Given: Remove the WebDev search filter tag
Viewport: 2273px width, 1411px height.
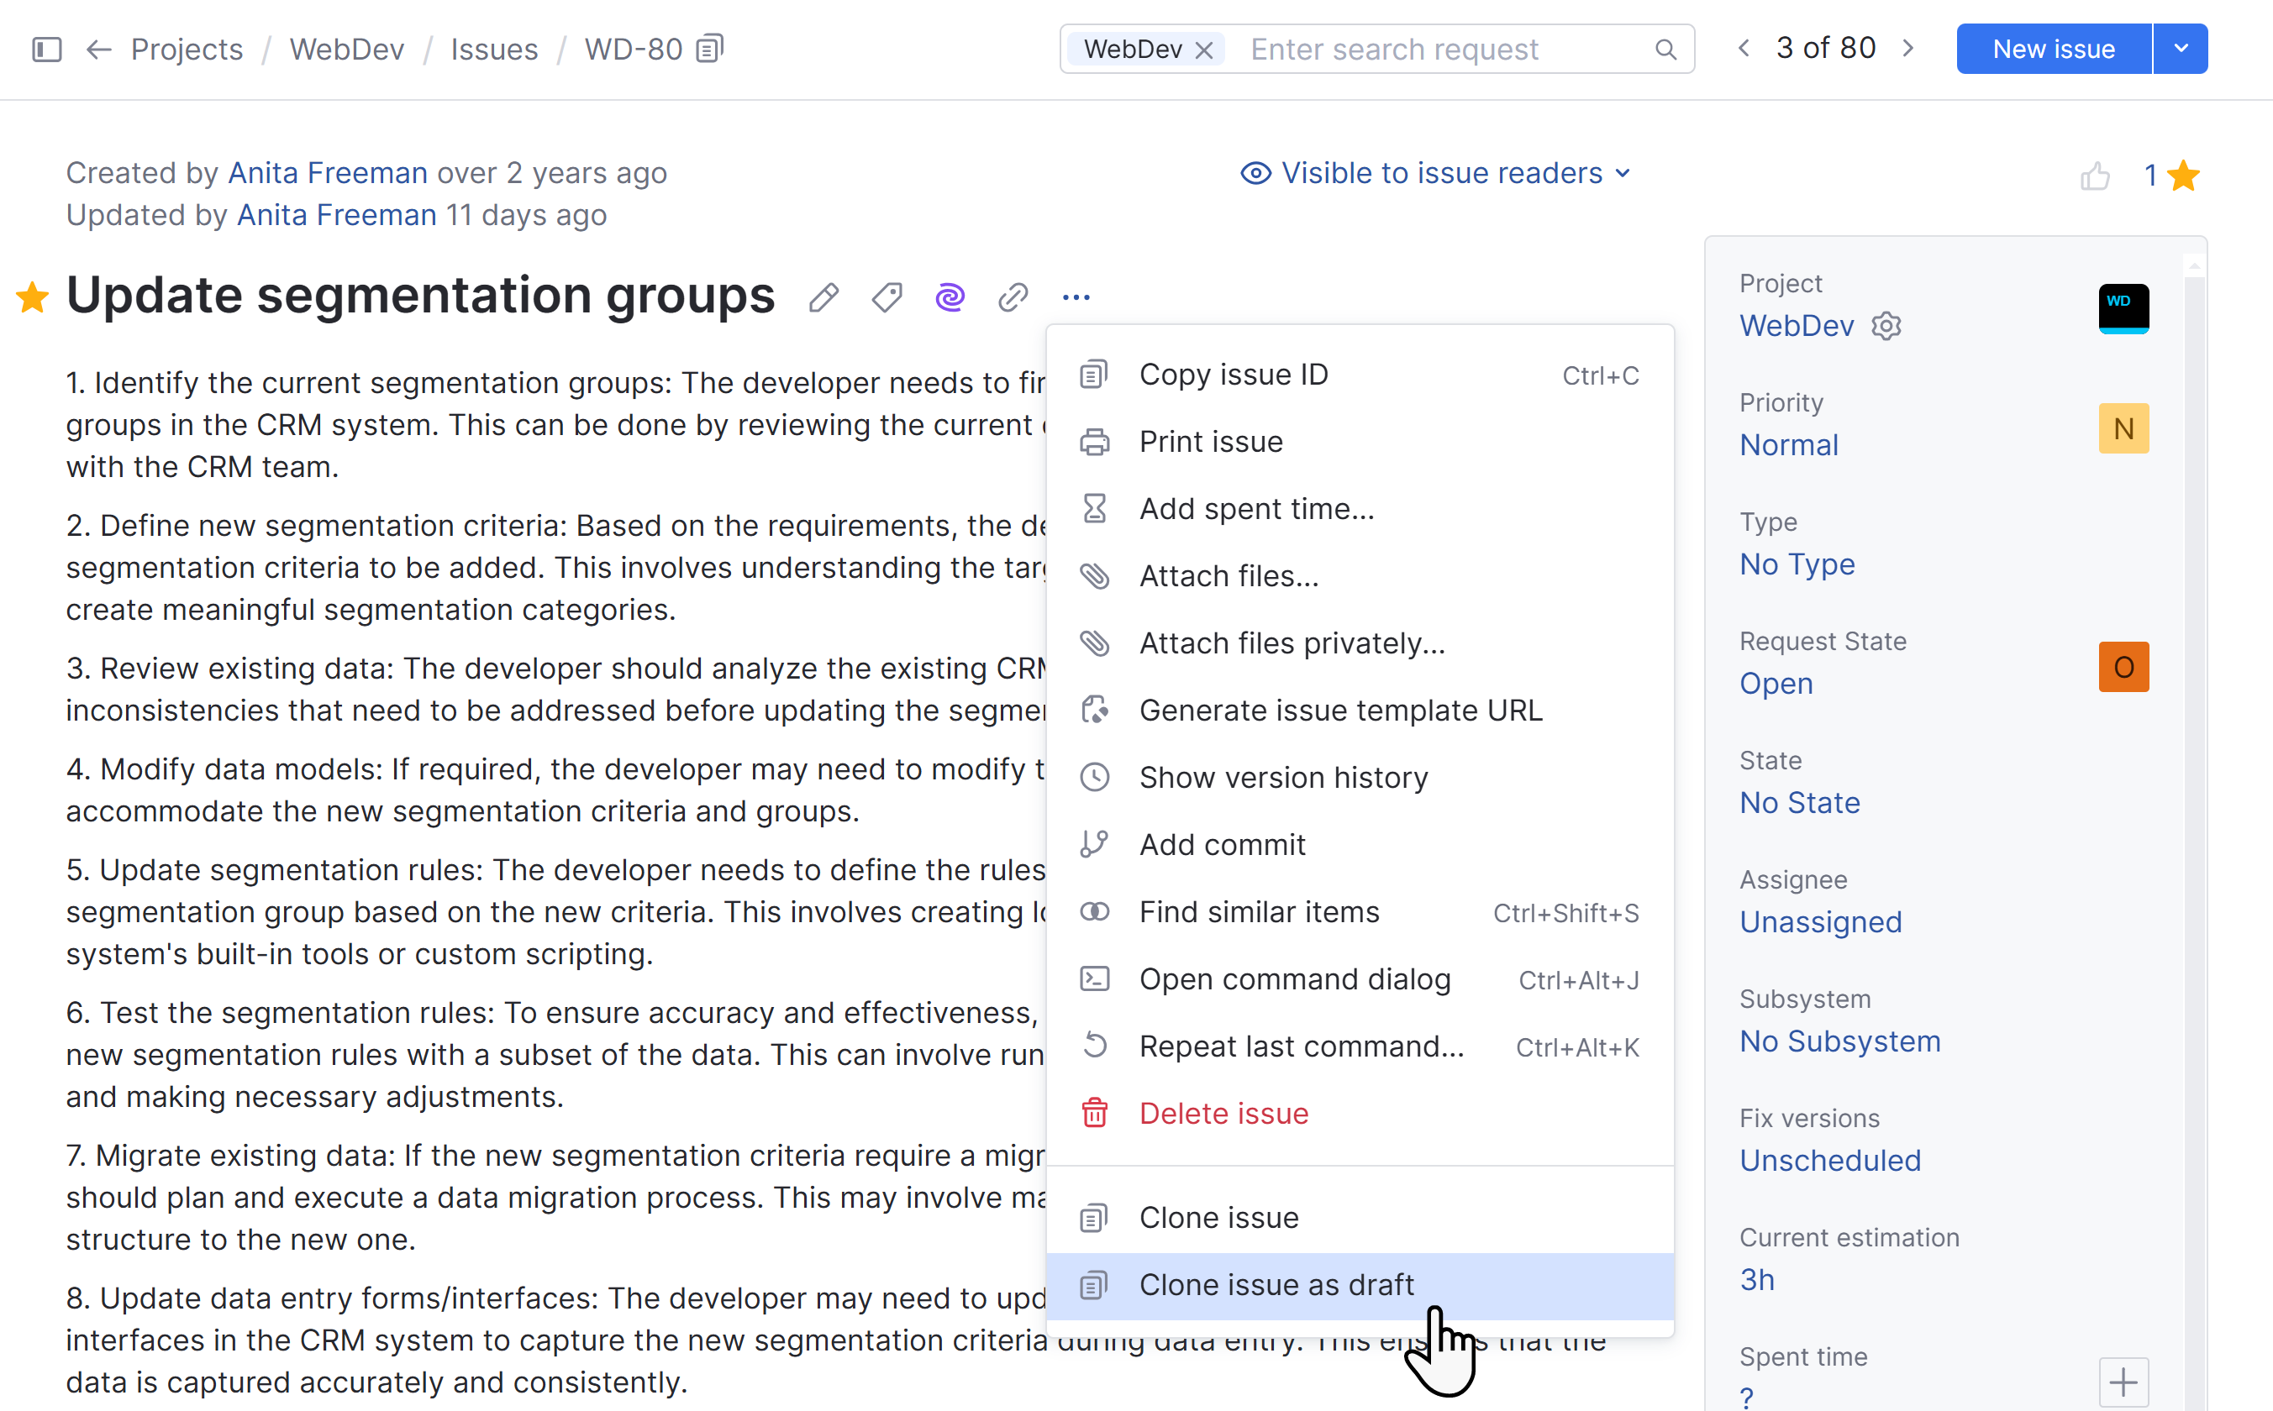Looking at the screenshot, I should click(1204, 50).
